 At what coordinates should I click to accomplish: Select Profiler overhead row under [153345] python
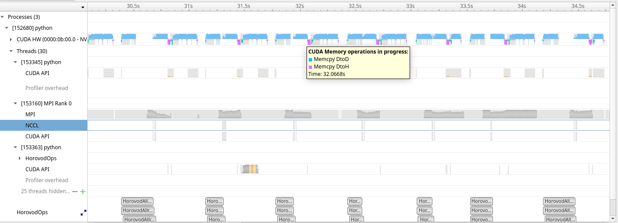[44, 88]
